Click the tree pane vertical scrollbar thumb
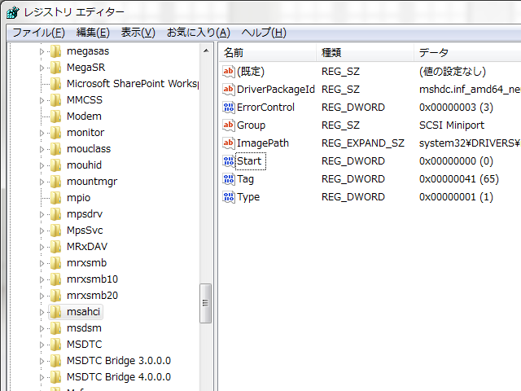The width and height of the screenshot is (521, 391). click(x=206, y=303)
